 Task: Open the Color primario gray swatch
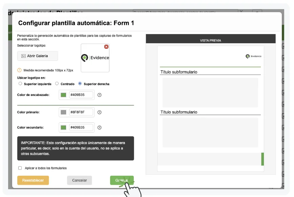point(63,112)
